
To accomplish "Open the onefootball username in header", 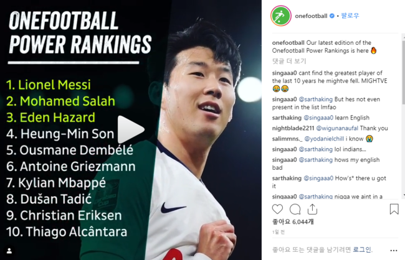I will tap(311, 16).
